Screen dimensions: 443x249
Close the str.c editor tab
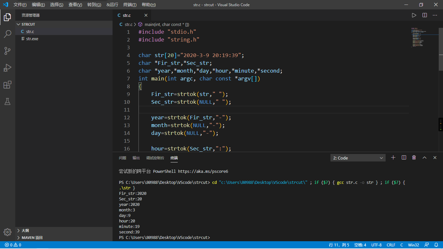pos(146,15)
